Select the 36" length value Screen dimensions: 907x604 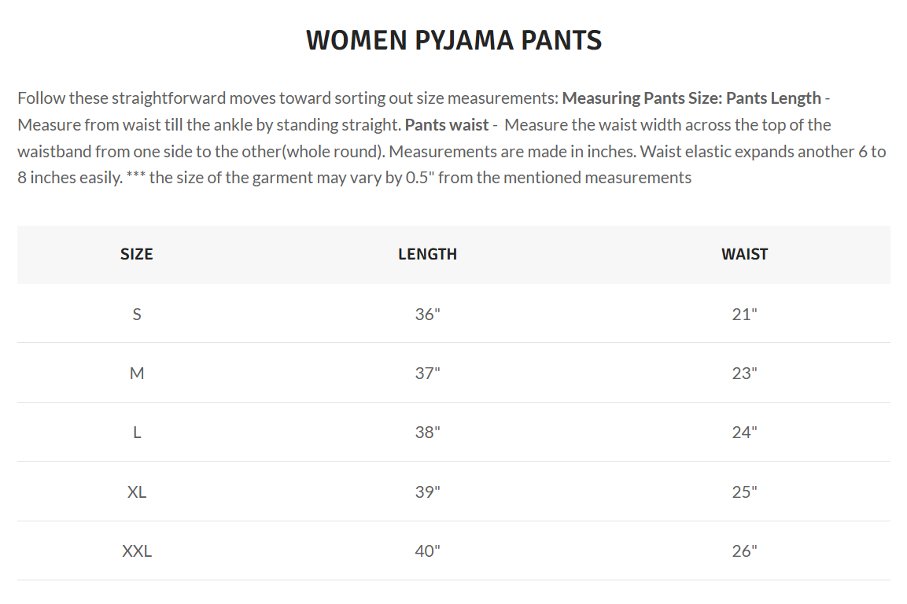tap(427, 314)
